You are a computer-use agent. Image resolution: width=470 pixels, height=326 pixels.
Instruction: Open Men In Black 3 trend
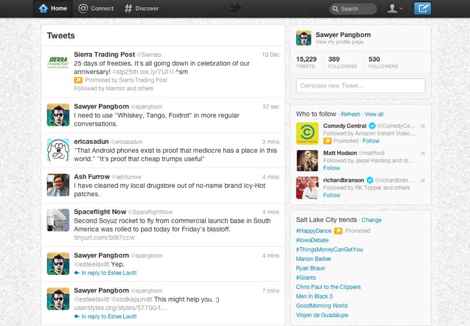(314, 296)
